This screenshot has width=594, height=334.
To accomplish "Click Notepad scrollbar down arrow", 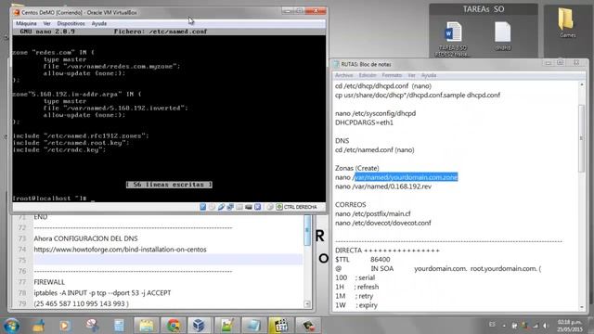I will point(582,307).
